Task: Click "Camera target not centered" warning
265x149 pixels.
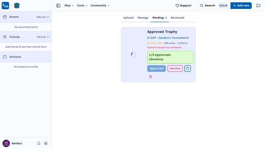Action: pos(164,47)
